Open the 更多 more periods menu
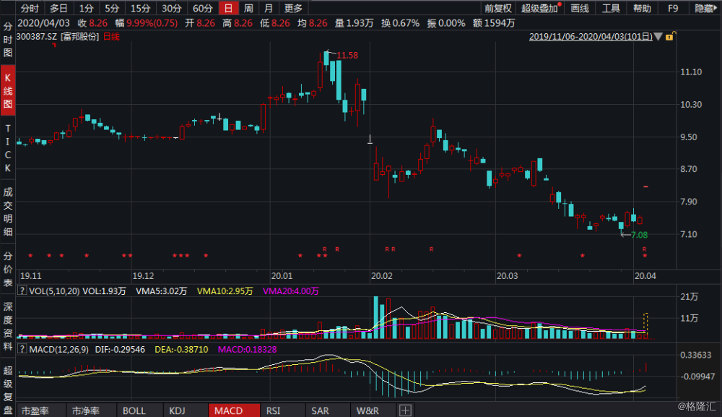Screen dimensions: 722x417 coord(293,8)
